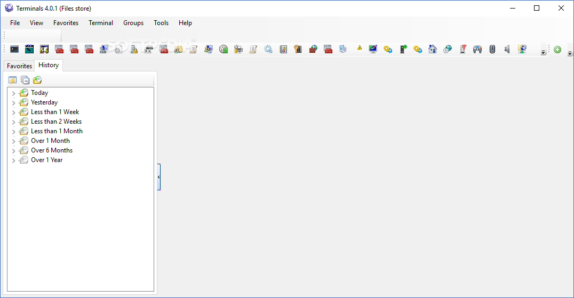Image resolution: width=574 pixels, height=298 pixels.
Task: Click the green plus circle button
Action: (557, 50)
